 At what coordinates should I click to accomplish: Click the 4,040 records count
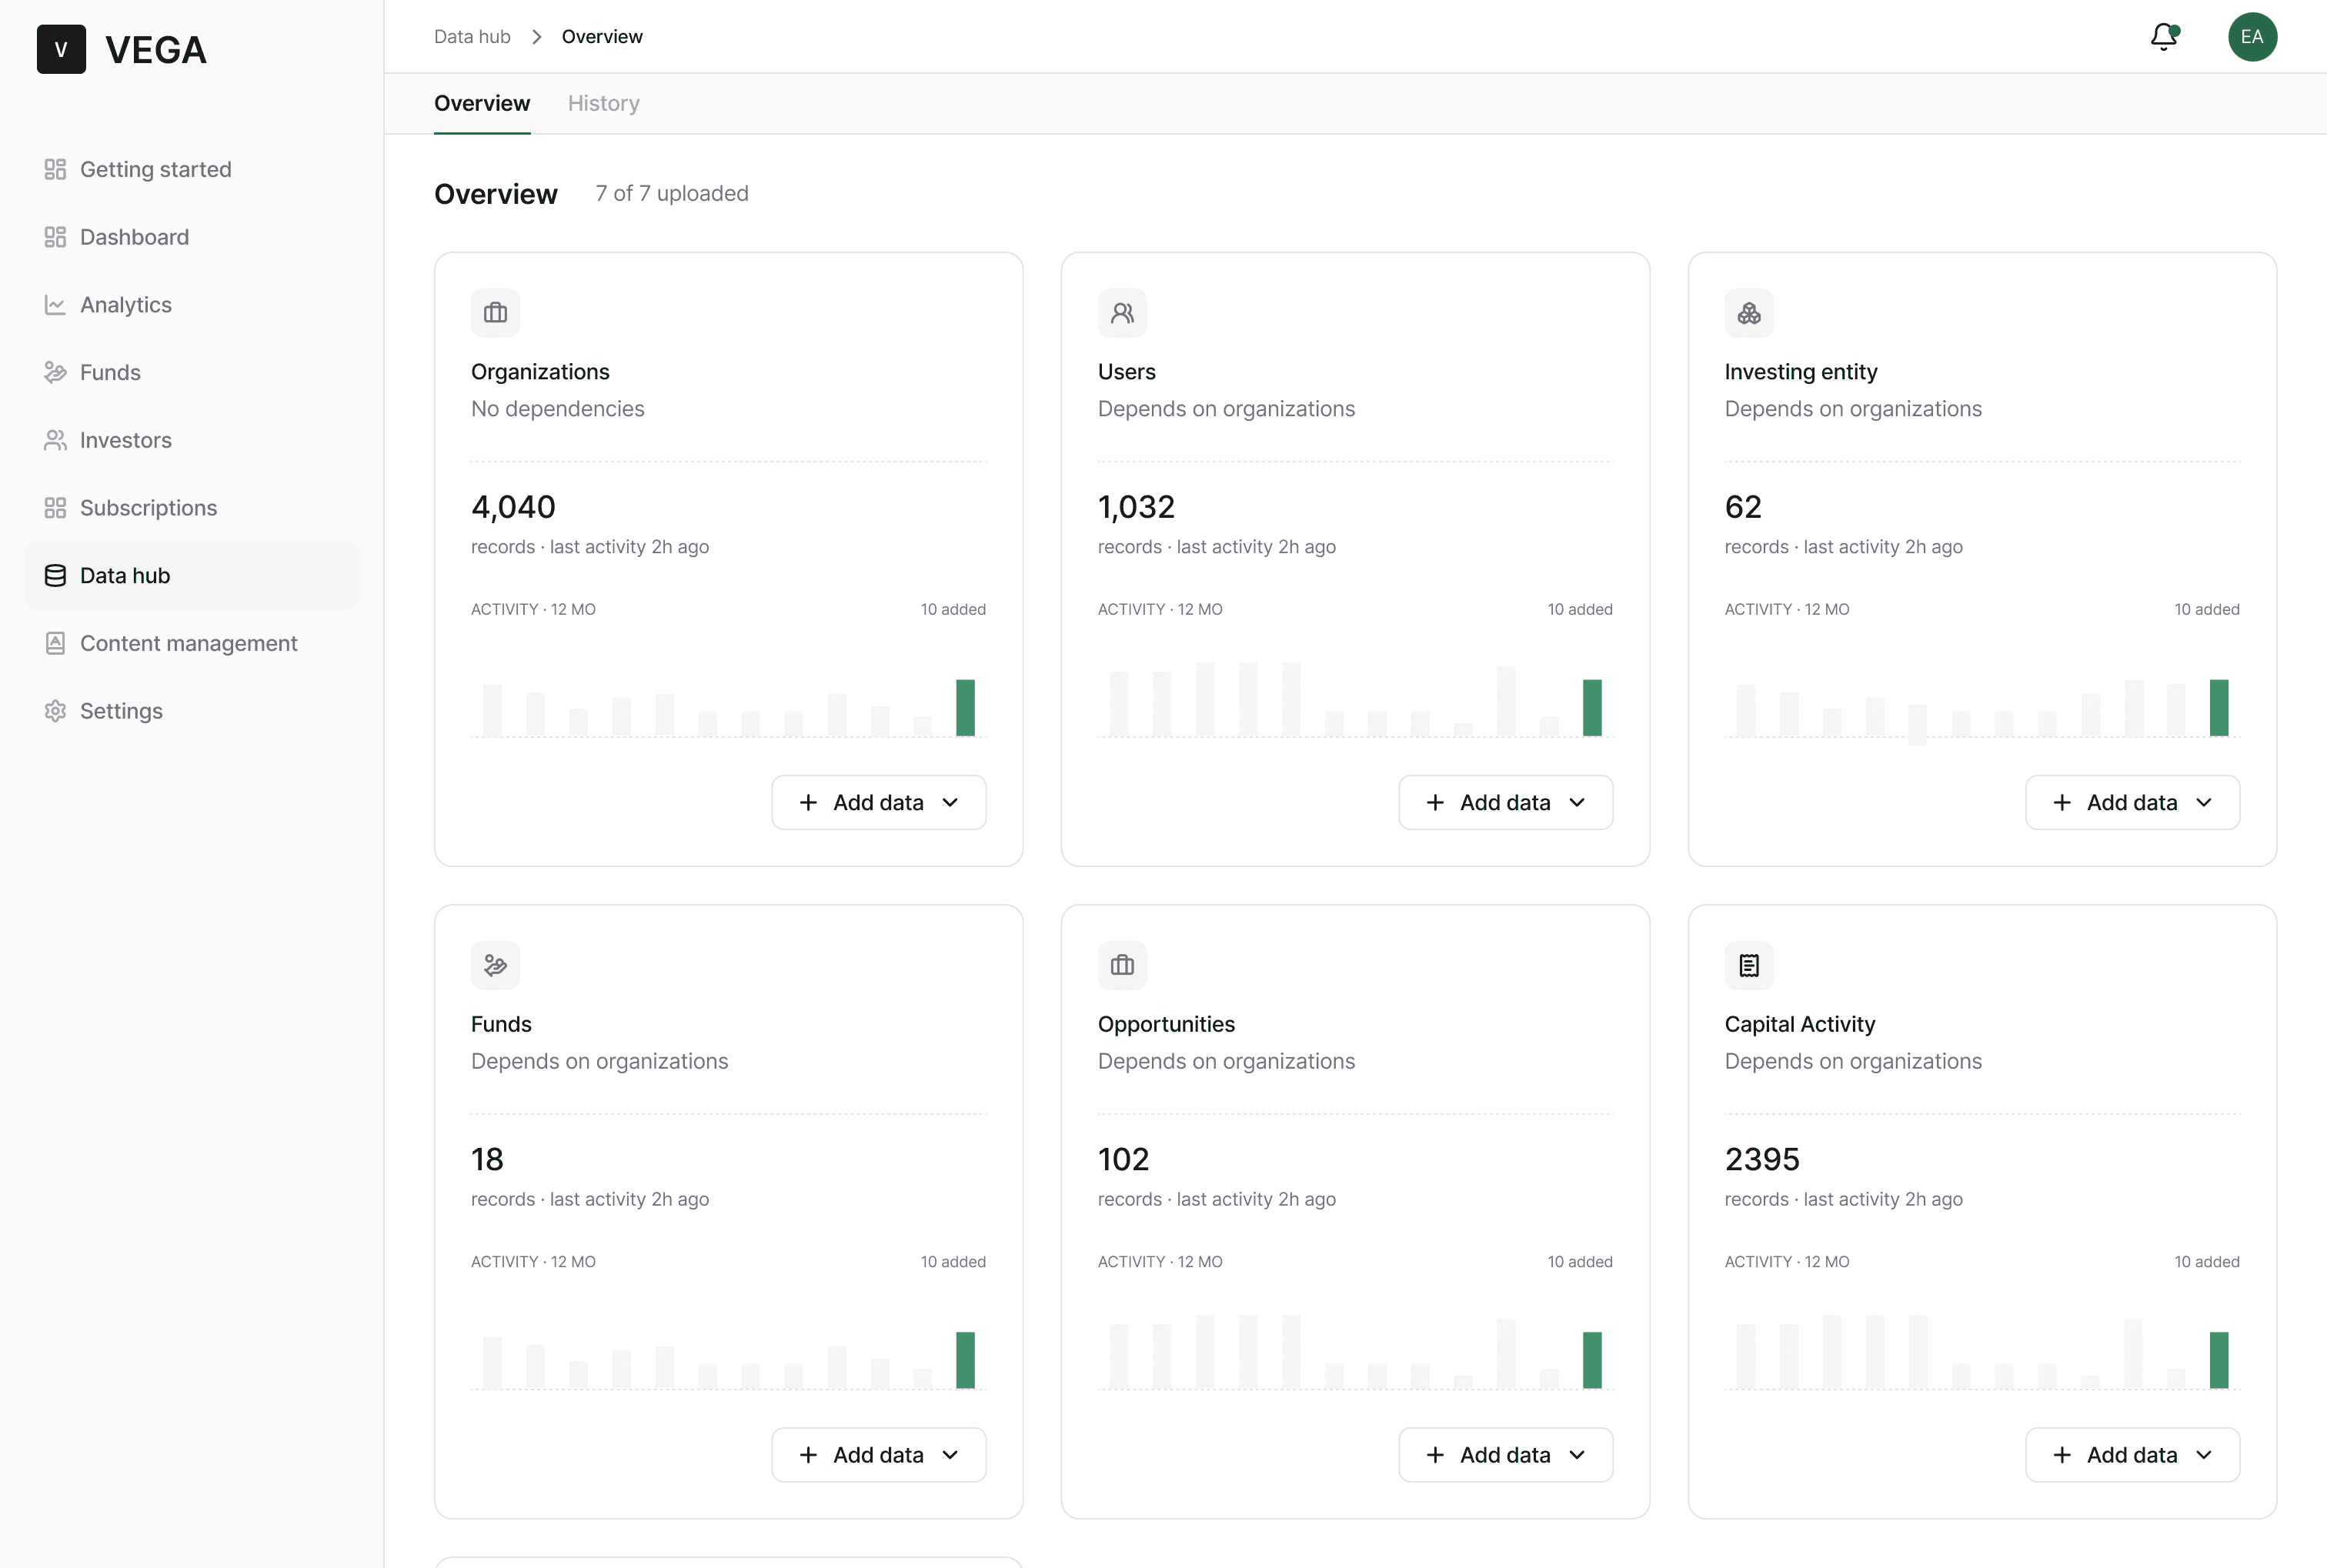(x=513, y=507)
